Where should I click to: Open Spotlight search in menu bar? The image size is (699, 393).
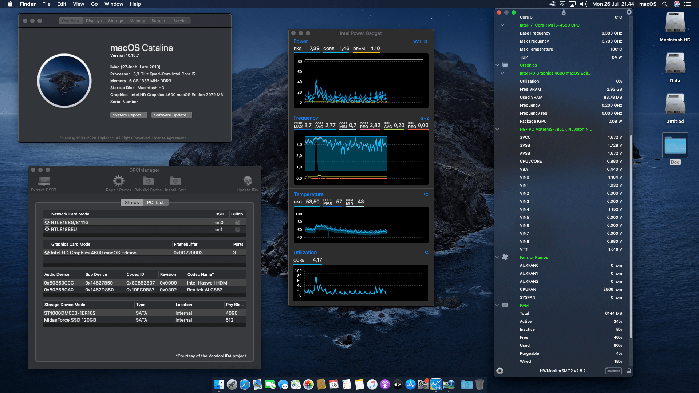pyautogui.click(x=665, y=4)
